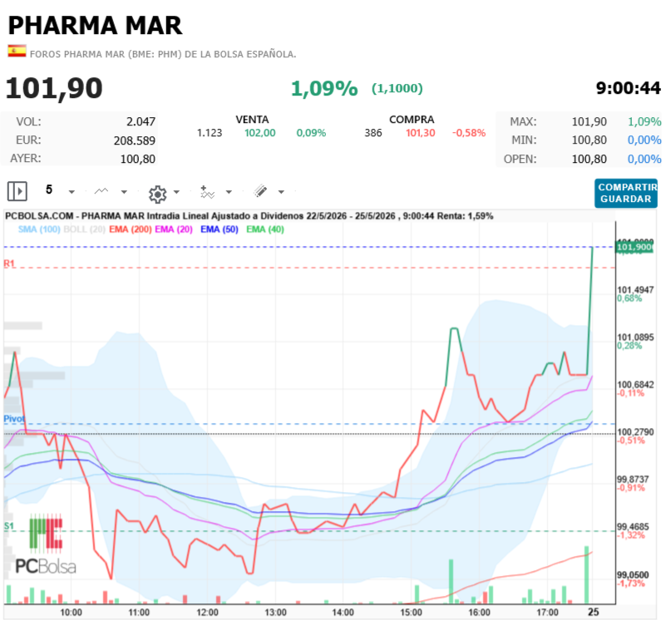Click the 101,900 current price tag
This screenshot has width=666, height=620.
(634, 247)
